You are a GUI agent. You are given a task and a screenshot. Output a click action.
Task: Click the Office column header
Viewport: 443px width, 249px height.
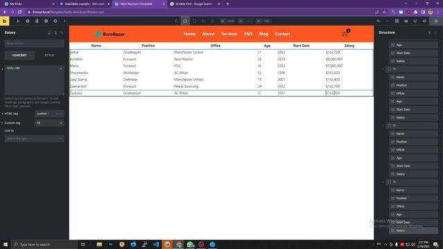tap(215, 46)
